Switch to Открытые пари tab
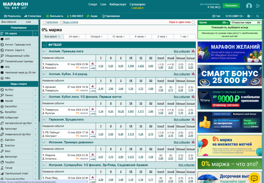This screenshot has height=183, width=264. pos(246,22)
